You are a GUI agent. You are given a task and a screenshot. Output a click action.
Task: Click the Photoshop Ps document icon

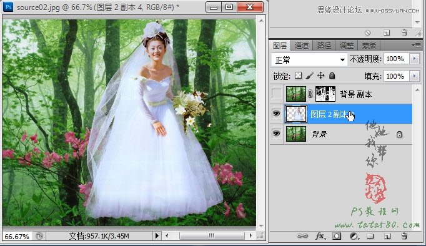(x=8, y=6)
